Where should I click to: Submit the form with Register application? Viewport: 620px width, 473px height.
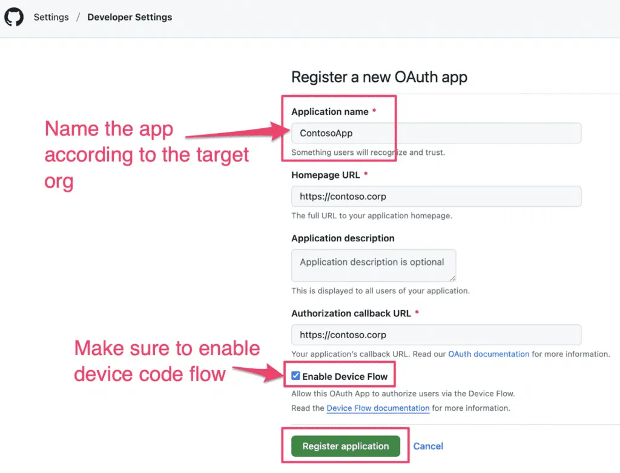pos(345,446)
